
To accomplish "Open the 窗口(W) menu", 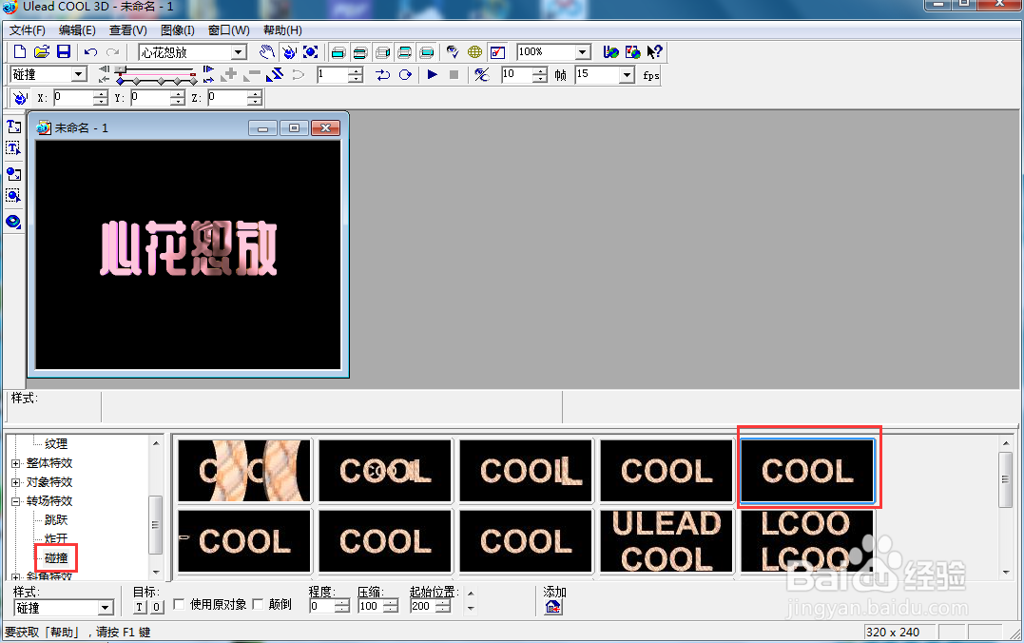I will point(228,30).
